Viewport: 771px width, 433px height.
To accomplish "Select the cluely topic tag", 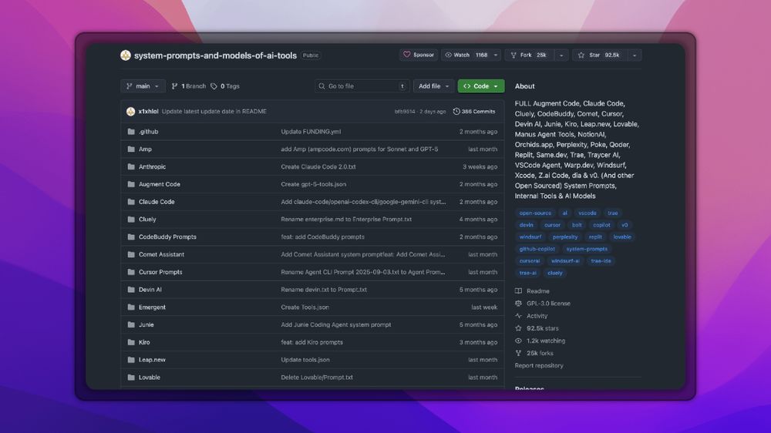I will (x=554, y=273).
